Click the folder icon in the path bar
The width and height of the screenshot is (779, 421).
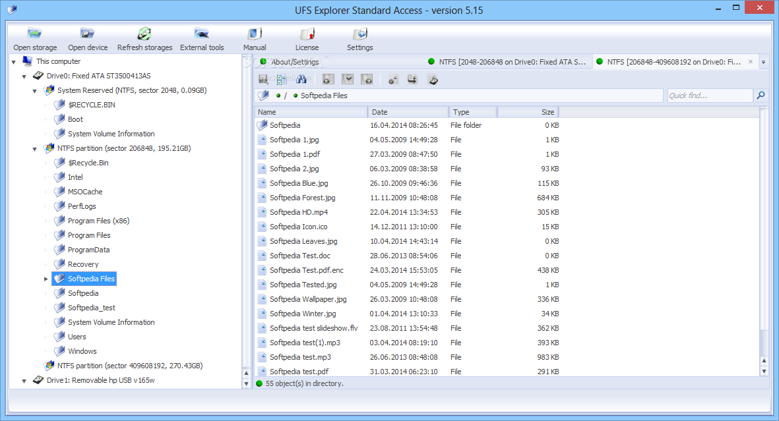263,96
